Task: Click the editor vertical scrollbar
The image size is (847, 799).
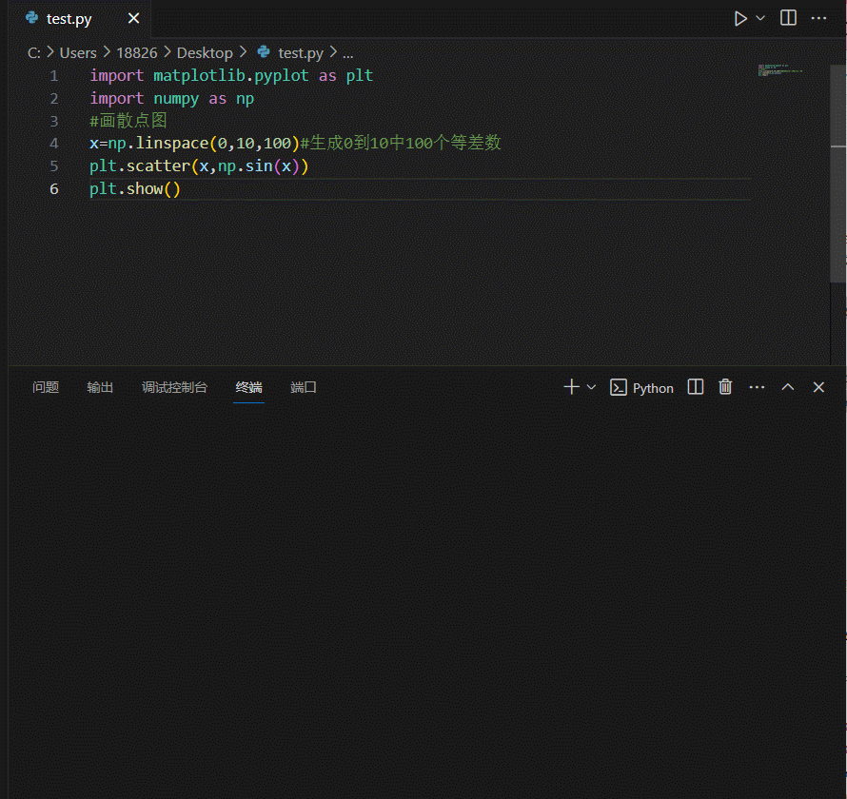Action: (x=837, y=173)
